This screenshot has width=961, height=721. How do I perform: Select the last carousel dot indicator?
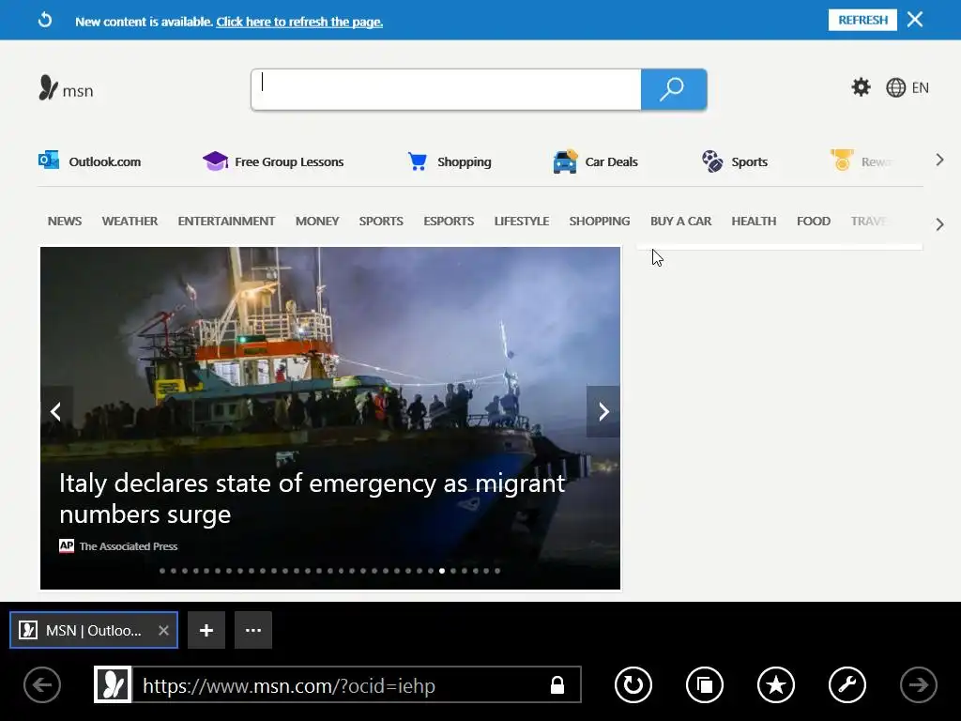coord(497,571)
